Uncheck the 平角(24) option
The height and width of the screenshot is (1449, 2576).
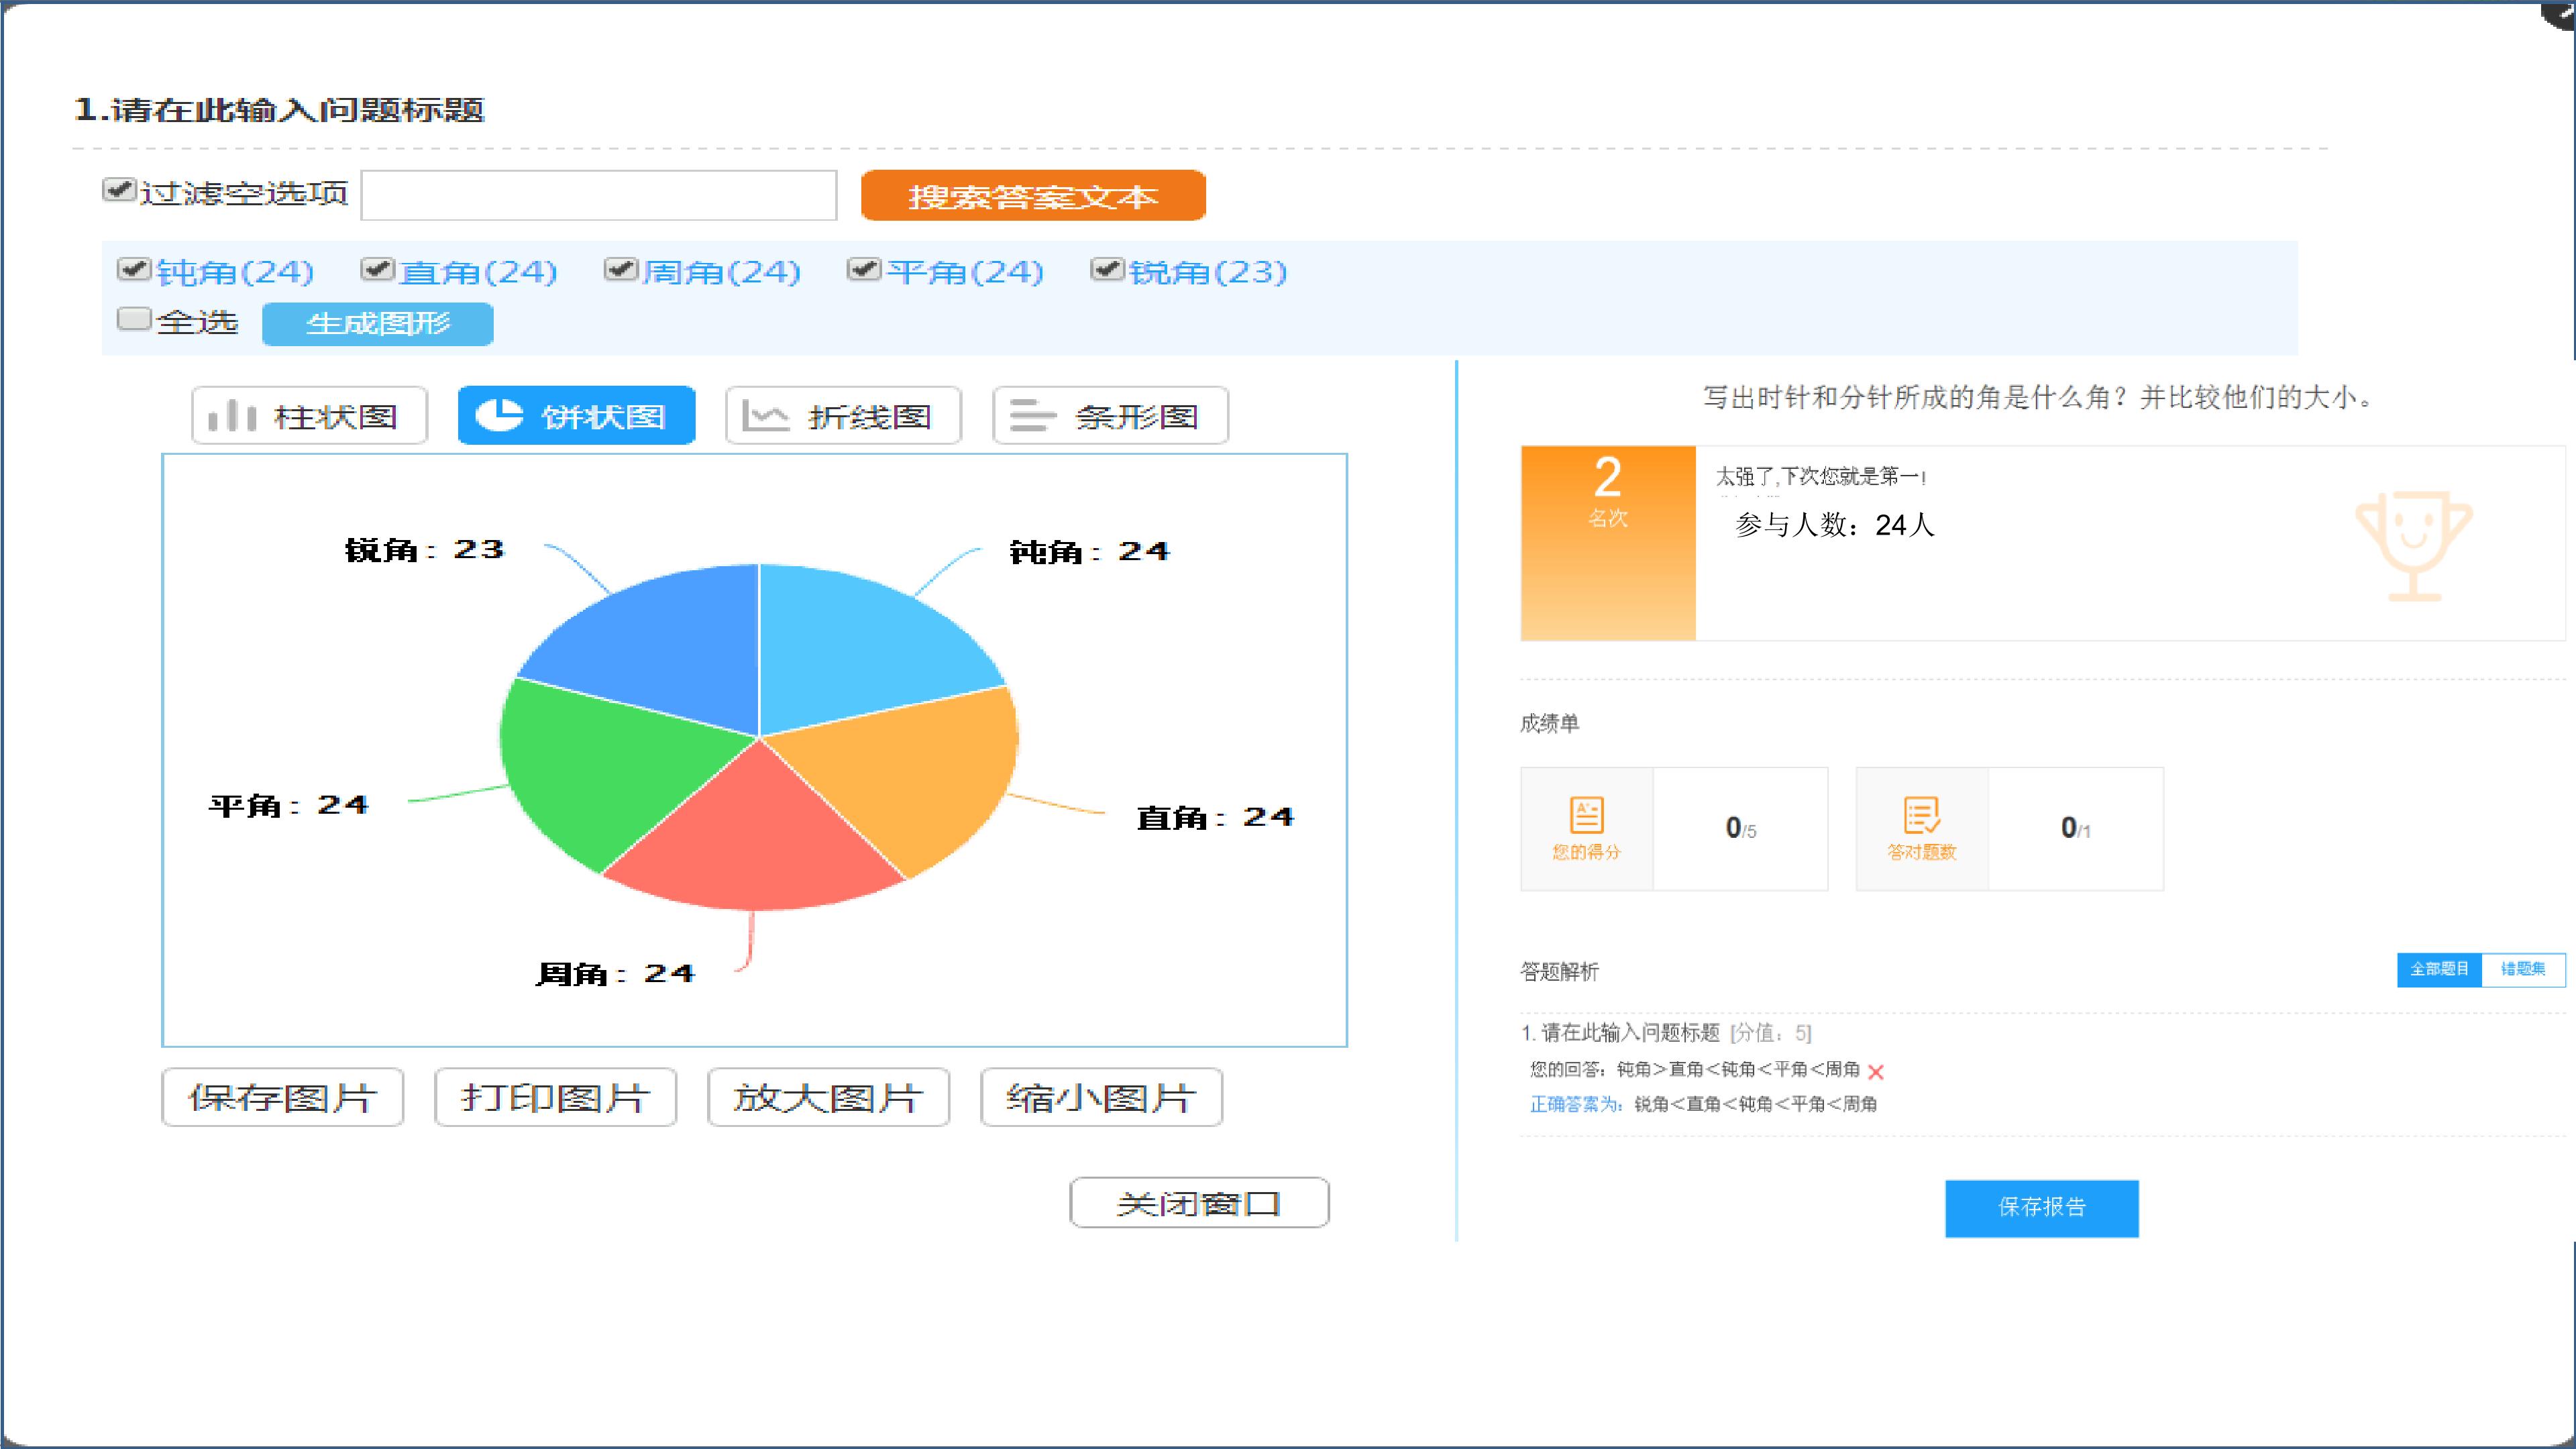click(864, 269)
